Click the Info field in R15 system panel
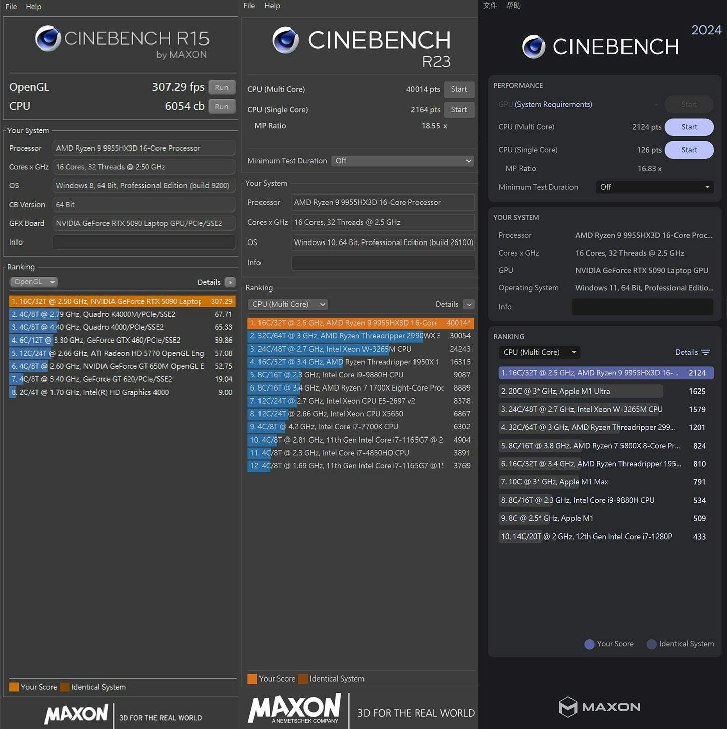This screenshot has width=727, height=729. 144,242
